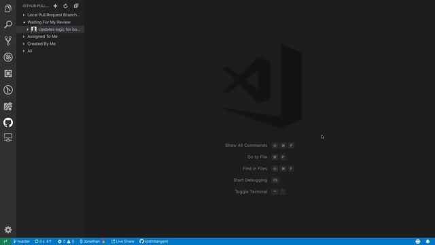Click the 'Show All Commands' hint text
The height and width of the screenshot is (245, 435).
pos(246,145)
